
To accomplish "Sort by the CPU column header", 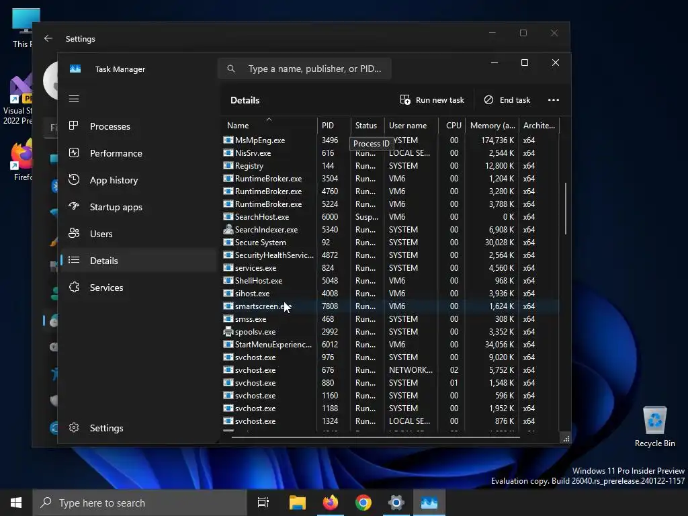I will (452, 125).
